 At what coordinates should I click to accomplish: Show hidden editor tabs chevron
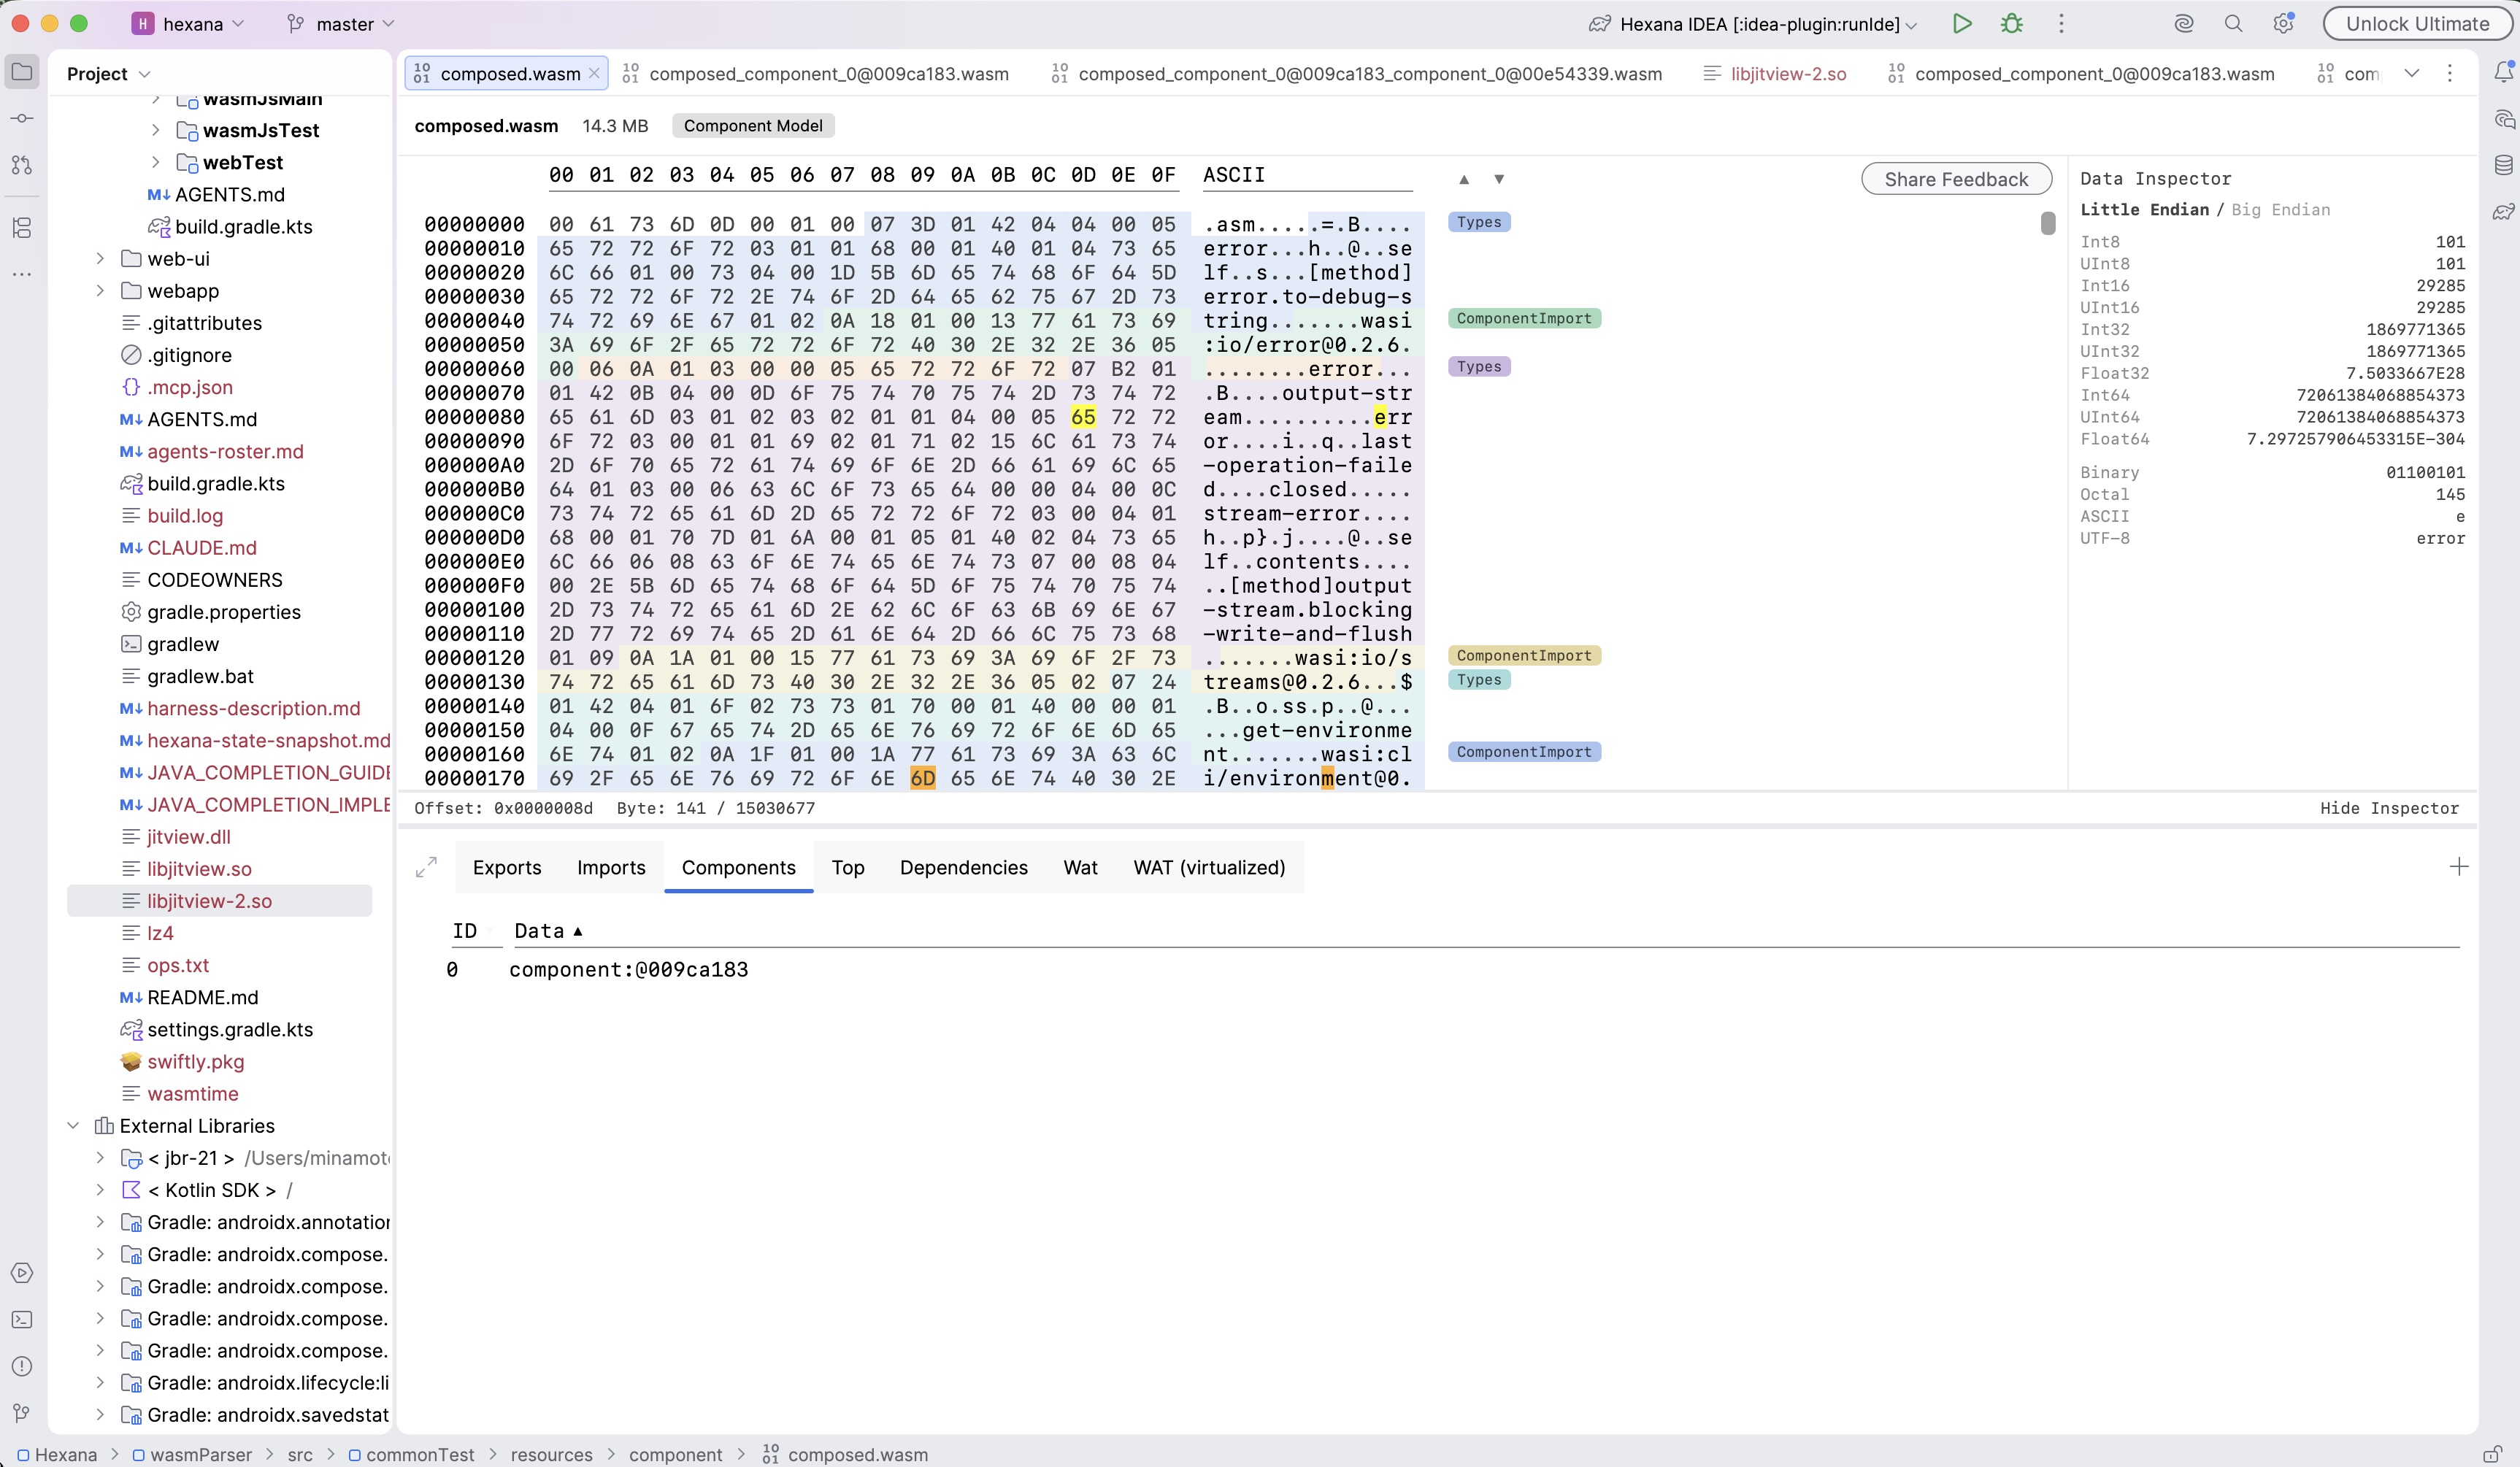[x=2412, y=73]
